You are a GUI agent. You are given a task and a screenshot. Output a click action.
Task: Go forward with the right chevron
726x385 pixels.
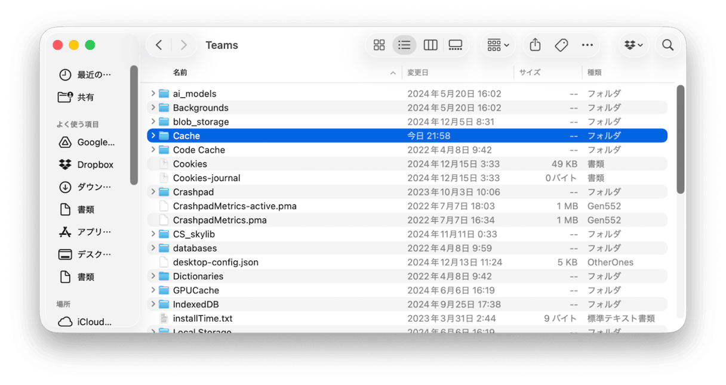pyautogui.click(x=184, y=45)
